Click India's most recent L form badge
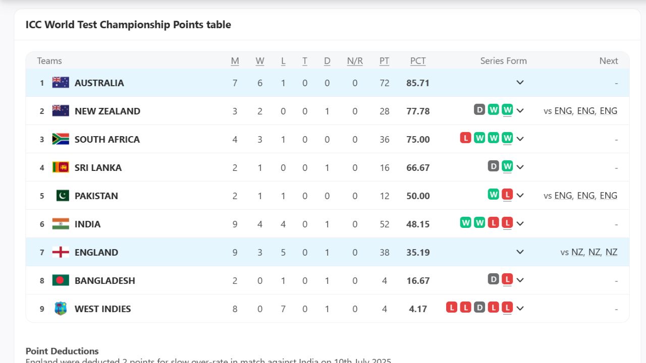Image resolution: width=646 pixels, height=363 pixels. (x=506, y=223)
